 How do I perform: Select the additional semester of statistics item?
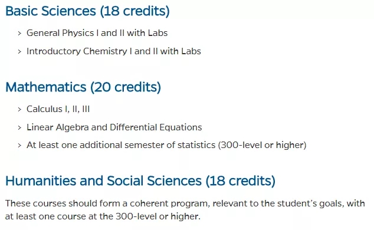pyautogui.click(x=166, y=145)
